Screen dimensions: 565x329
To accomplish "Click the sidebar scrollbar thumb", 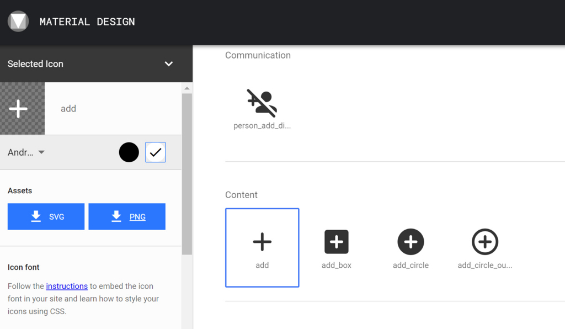I will pyautogui.click(x=186, y=174).
